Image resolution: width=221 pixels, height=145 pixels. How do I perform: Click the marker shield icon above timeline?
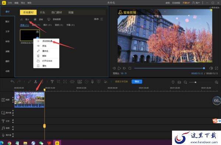point(173,82)
